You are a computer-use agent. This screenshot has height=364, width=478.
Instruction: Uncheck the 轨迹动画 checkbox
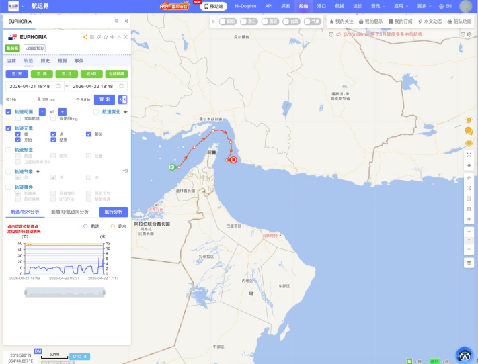point(9,111)
